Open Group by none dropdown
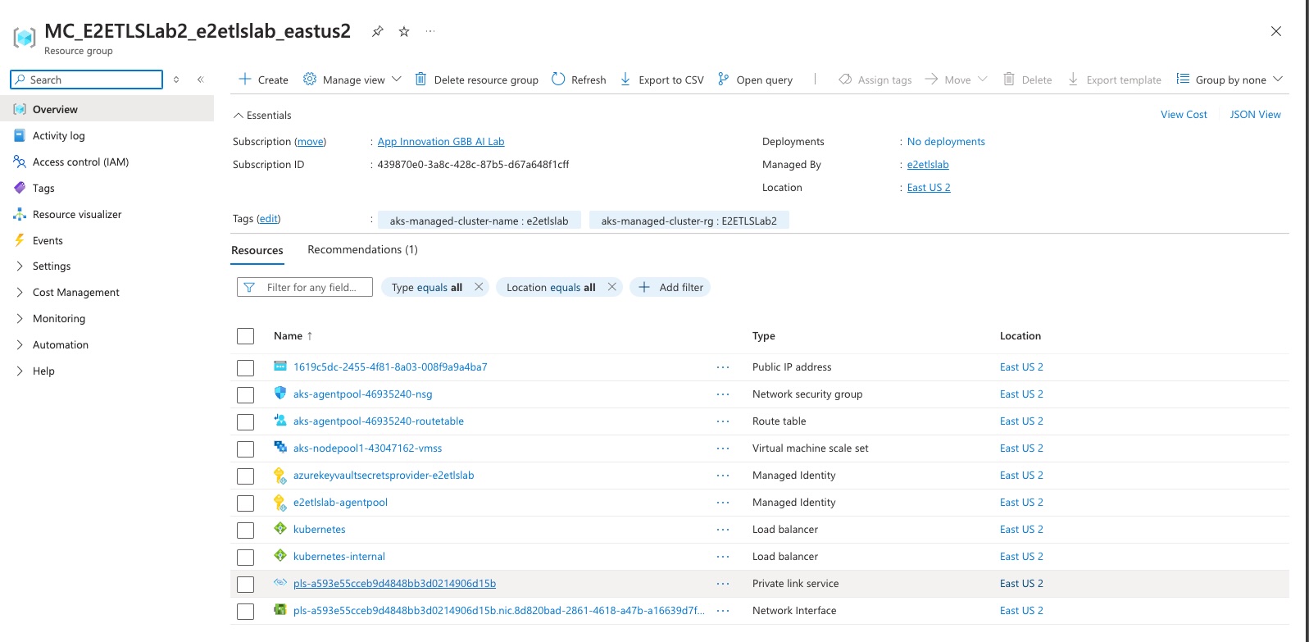Screen dimensions: 1309x642 coord(1229,80)
